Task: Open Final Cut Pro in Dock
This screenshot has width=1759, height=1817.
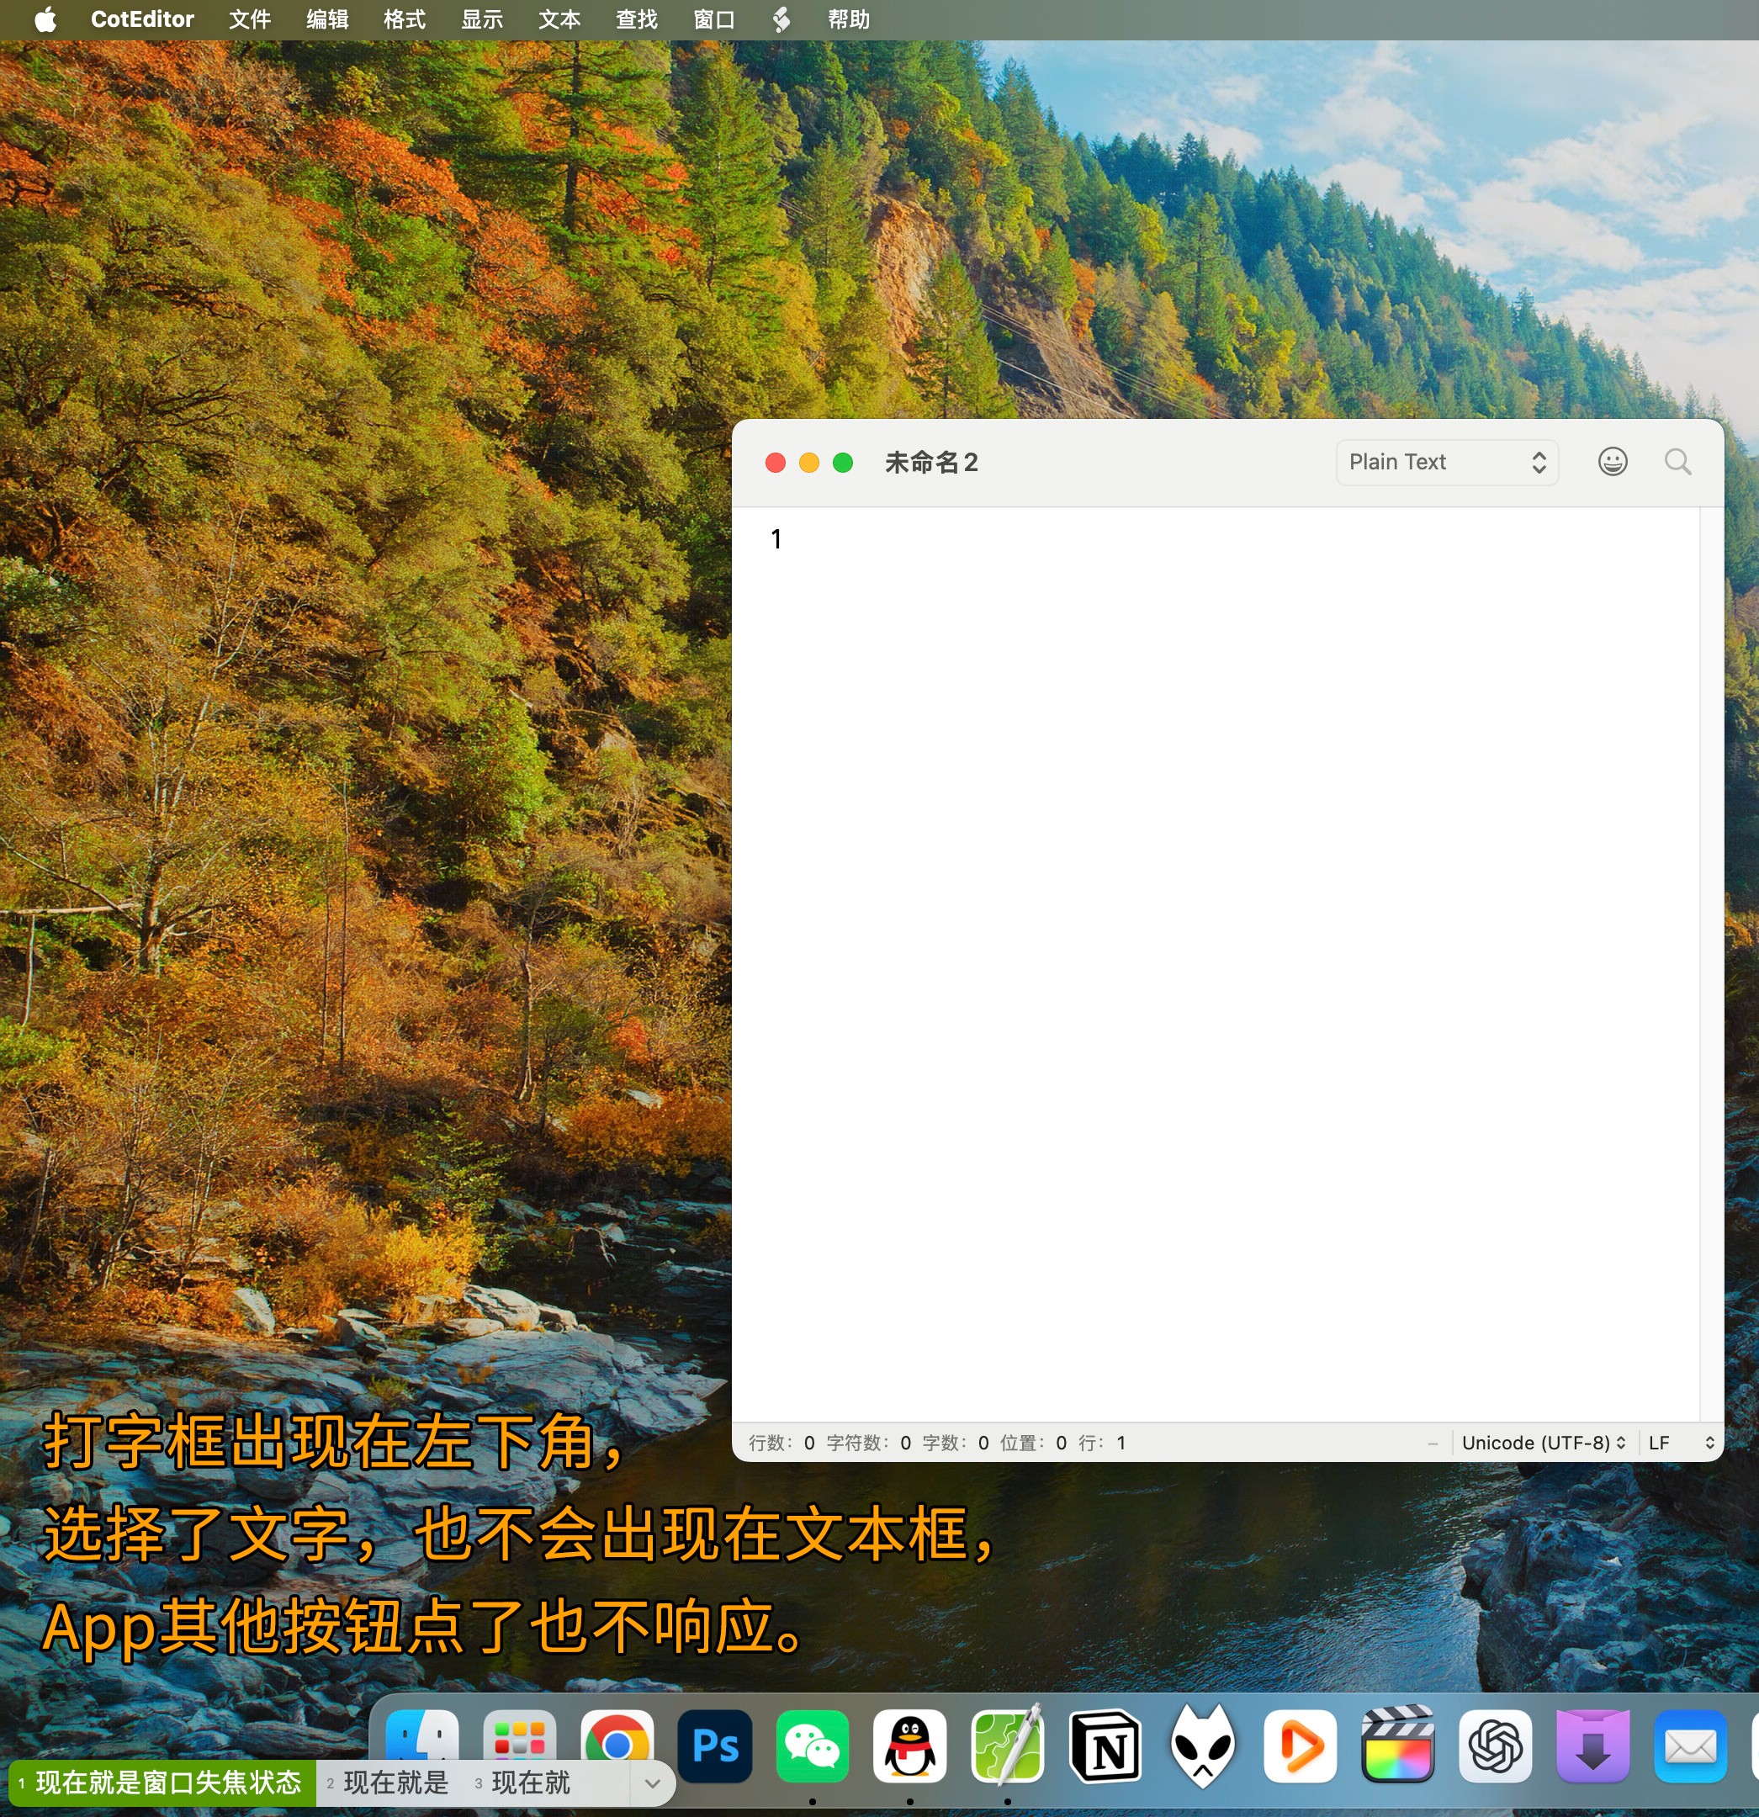Action: pos(1397,1745)
